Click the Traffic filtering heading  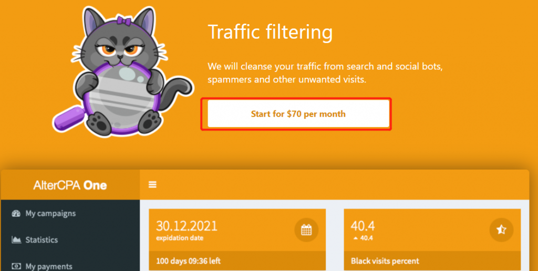[270, 32]
